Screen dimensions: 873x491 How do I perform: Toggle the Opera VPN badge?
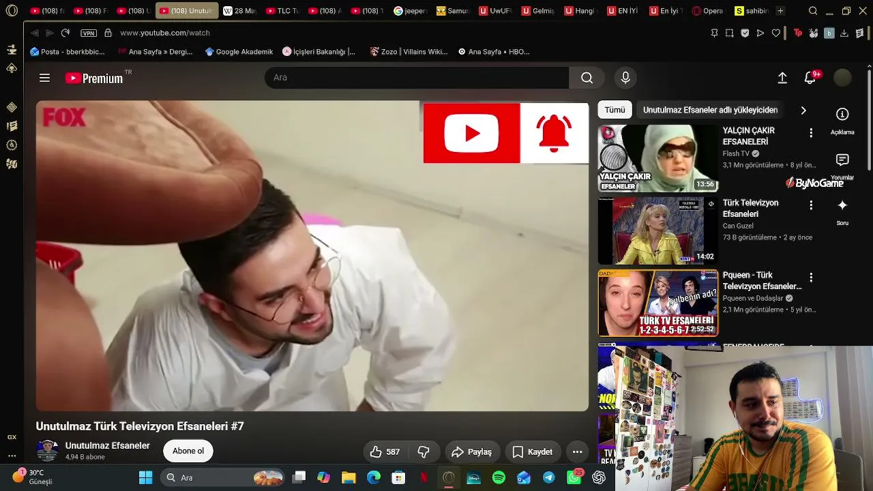pos(88,33)
